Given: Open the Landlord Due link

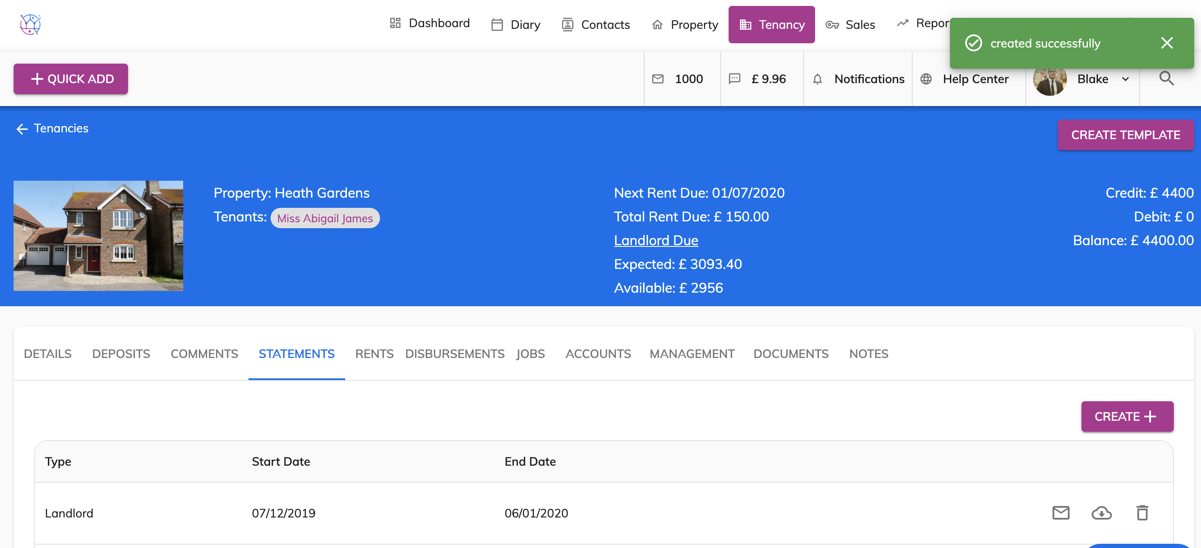Looking at the screenshot, I should point(656,240).
